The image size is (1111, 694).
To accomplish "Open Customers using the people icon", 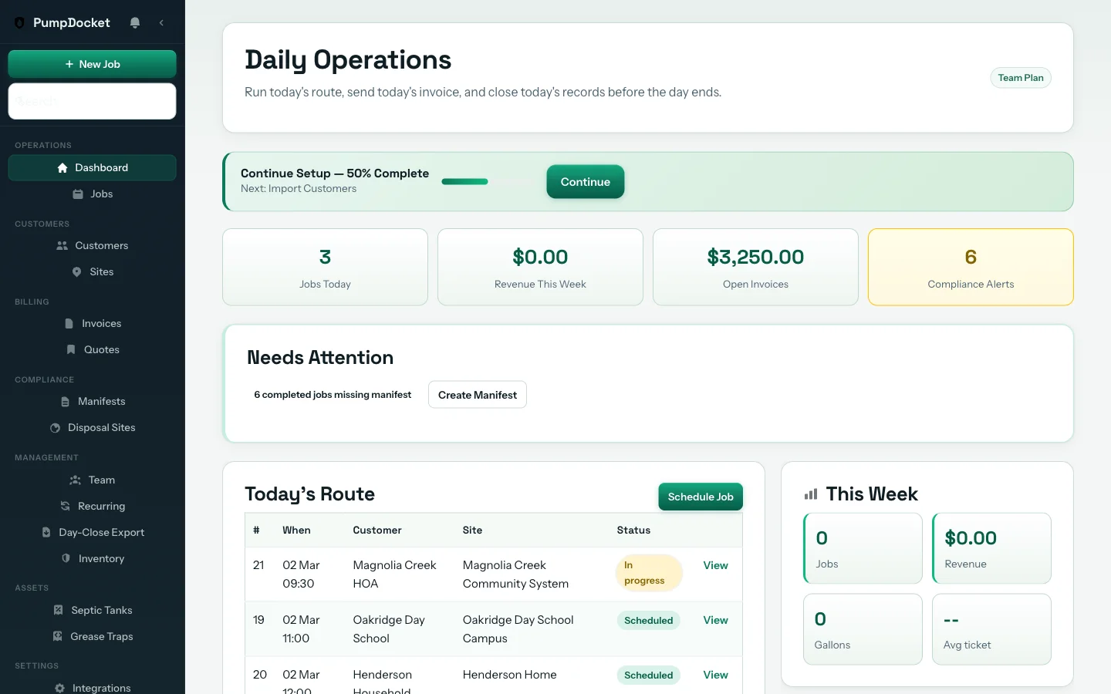I will click(x=61, y=245).
